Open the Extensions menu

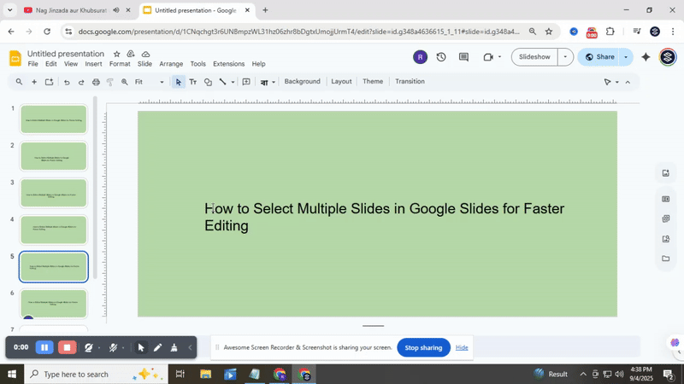(x=228, y=64)
